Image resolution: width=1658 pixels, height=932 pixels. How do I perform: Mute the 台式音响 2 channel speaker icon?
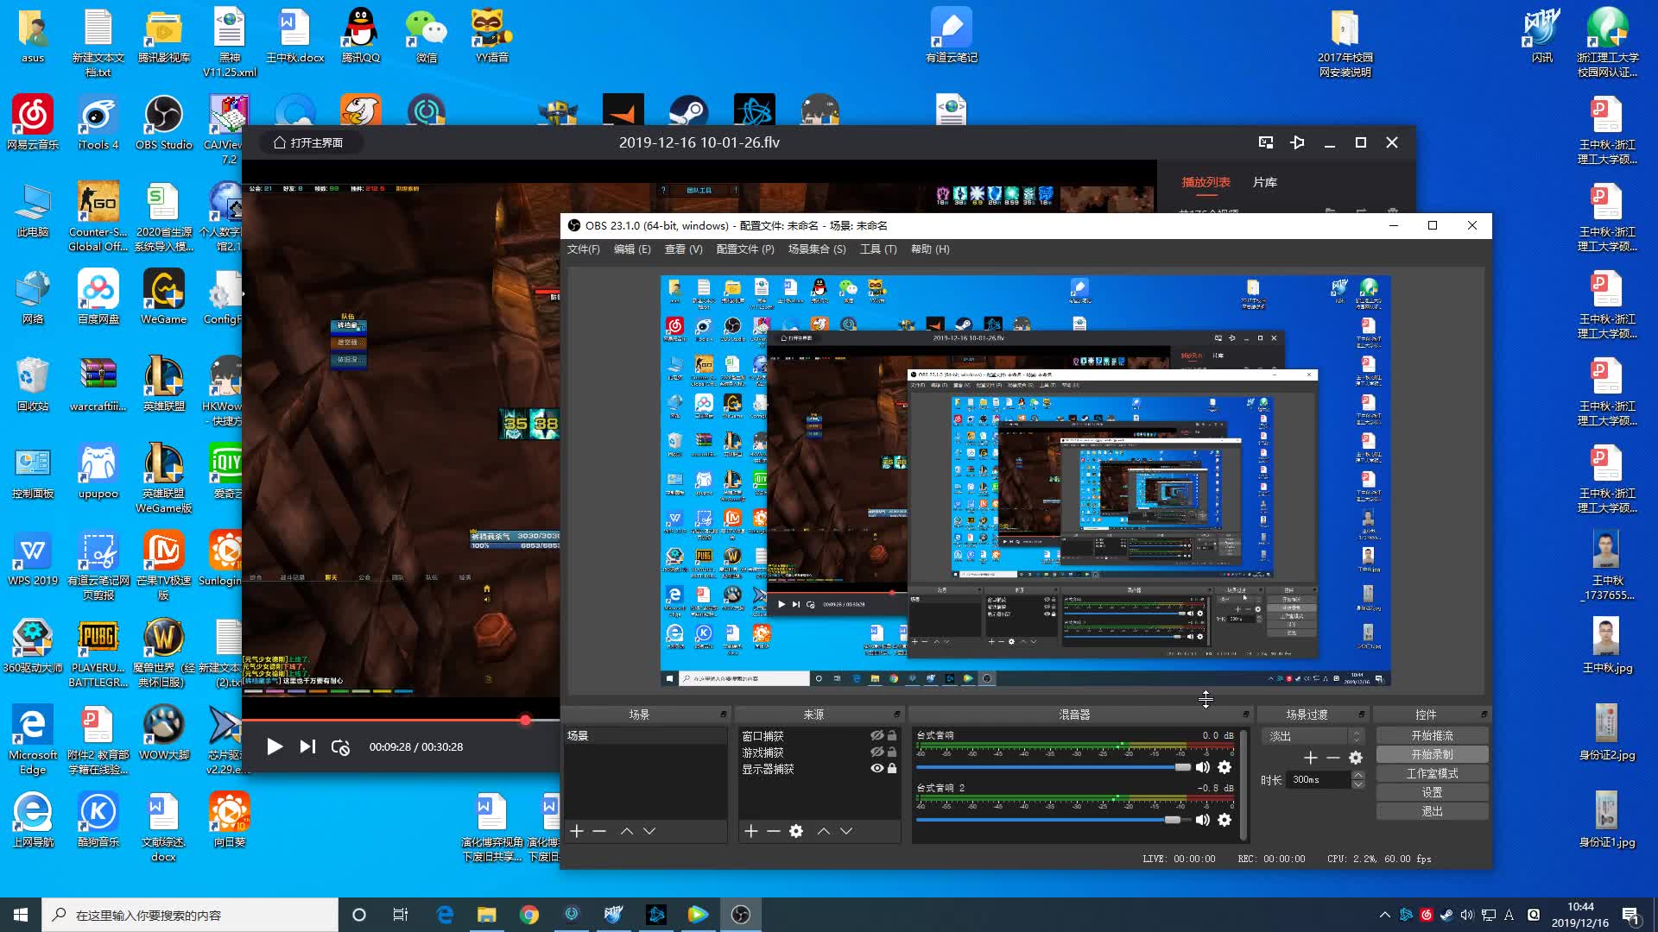[1203, 820]
